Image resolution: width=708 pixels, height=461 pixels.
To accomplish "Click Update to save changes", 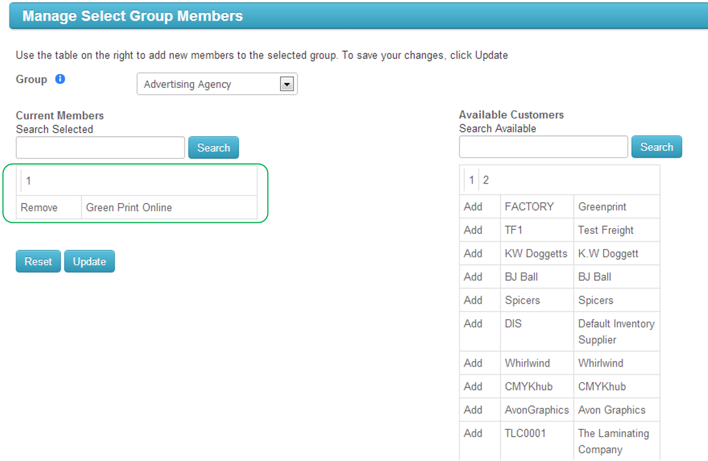I will tap(89, 262).
